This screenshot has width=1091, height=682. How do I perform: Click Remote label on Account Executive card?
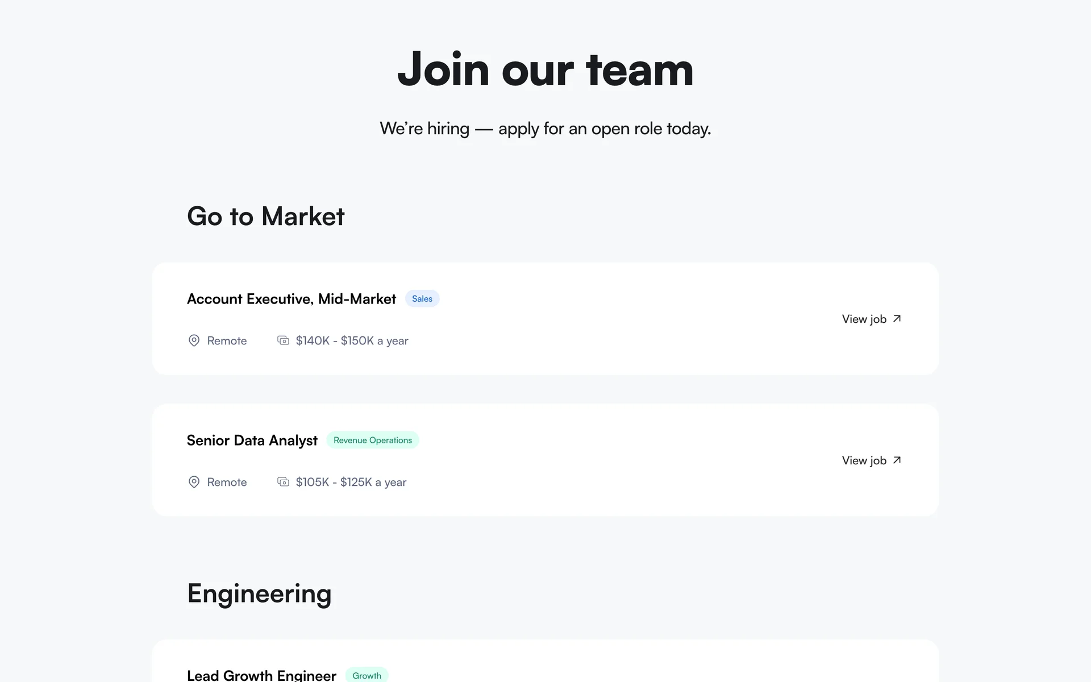227,340
